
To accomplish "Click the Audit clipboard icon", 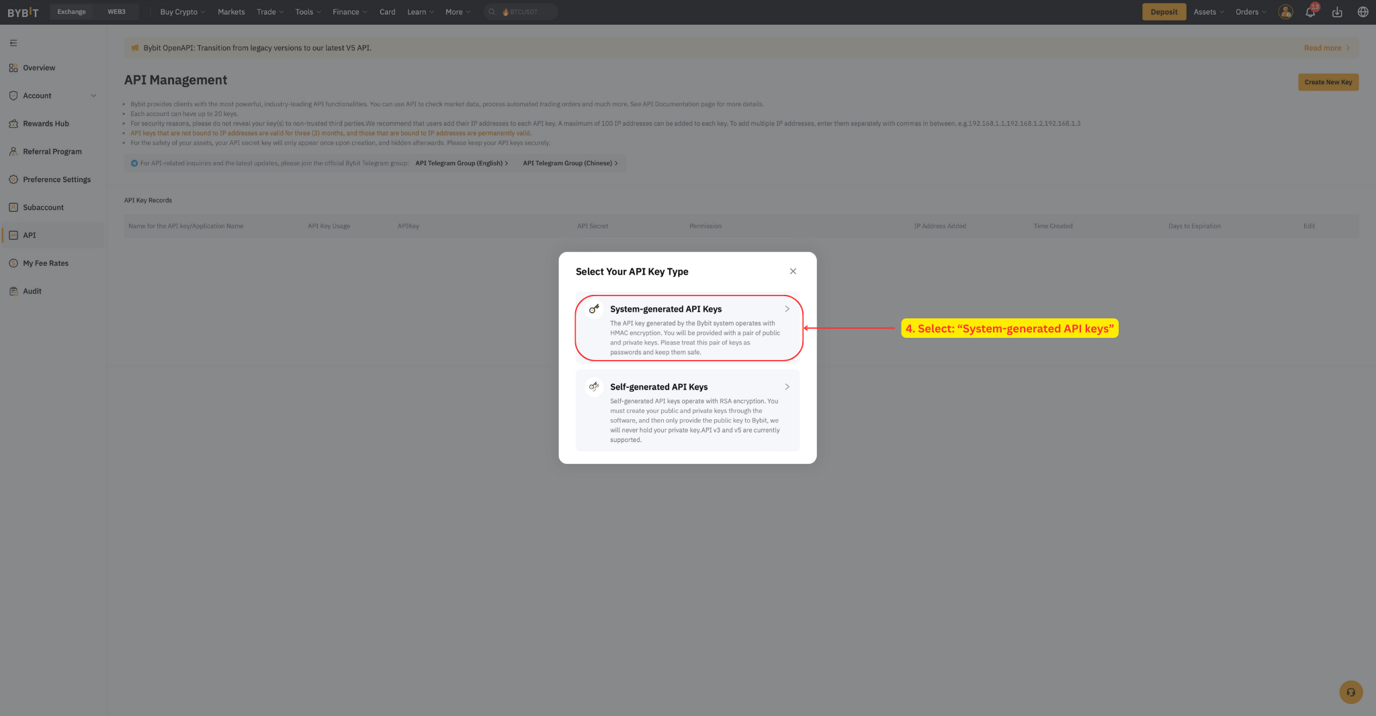I will pos(13,292).
